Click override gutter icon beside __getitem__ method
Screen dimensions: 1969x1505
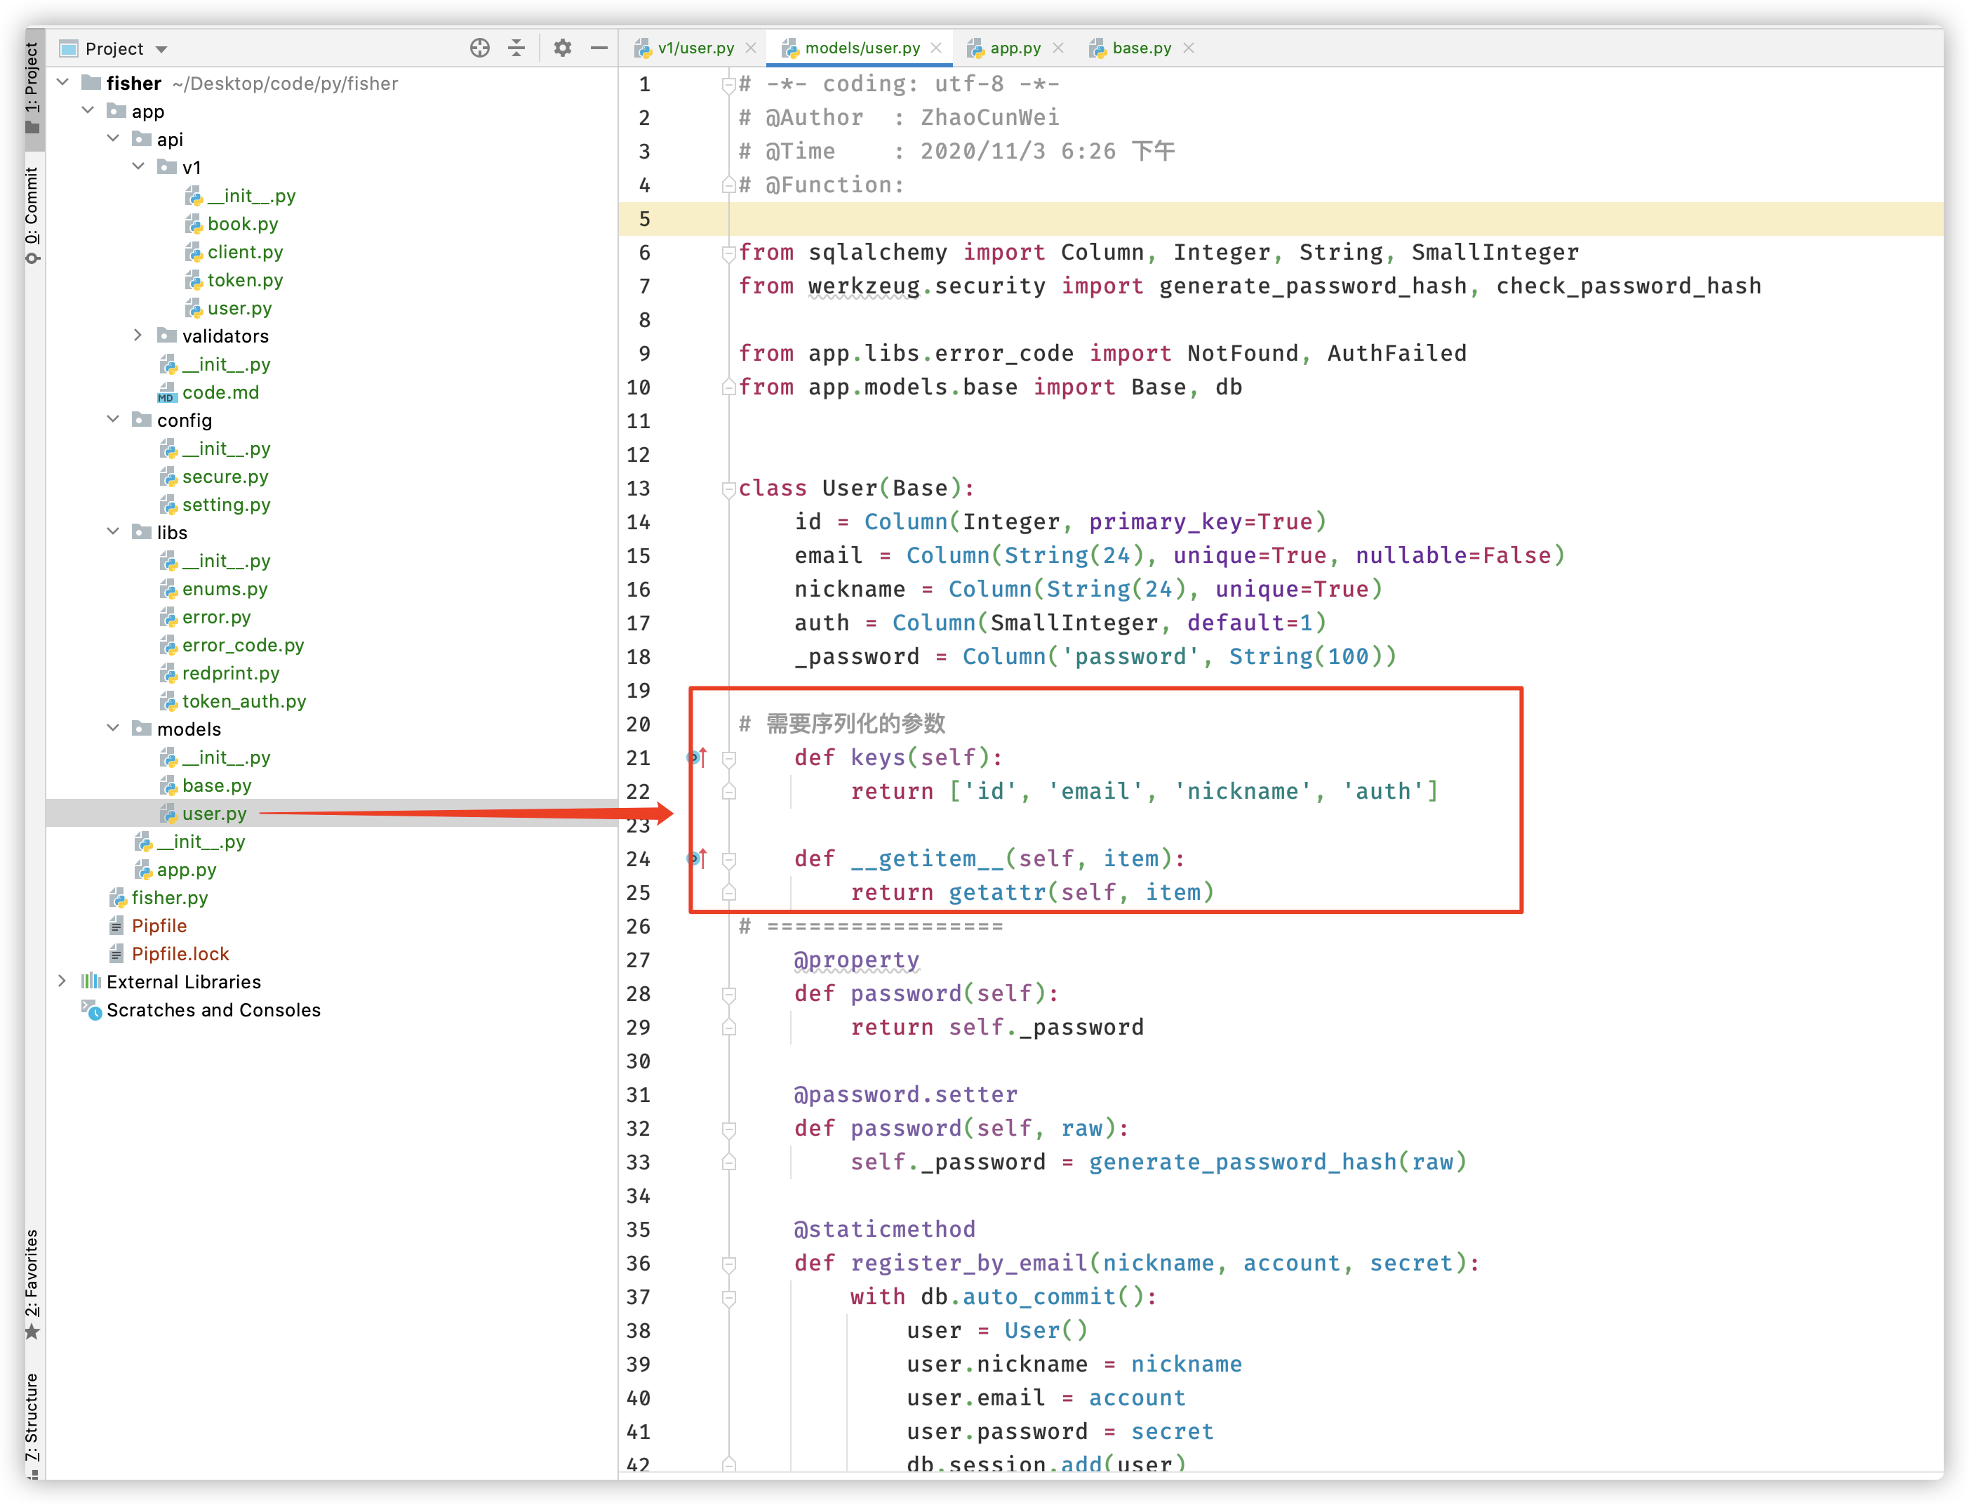tap(697, 859)
